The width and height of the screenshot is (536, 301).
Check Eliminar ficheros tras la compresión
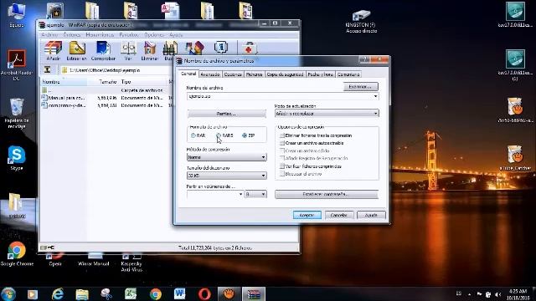point(282,135)
